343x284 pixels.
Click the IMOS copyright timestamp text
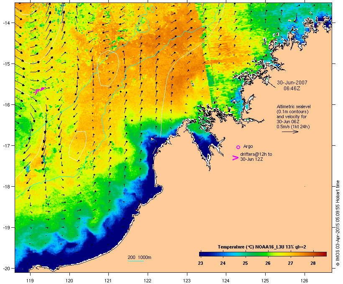[338, 223]
